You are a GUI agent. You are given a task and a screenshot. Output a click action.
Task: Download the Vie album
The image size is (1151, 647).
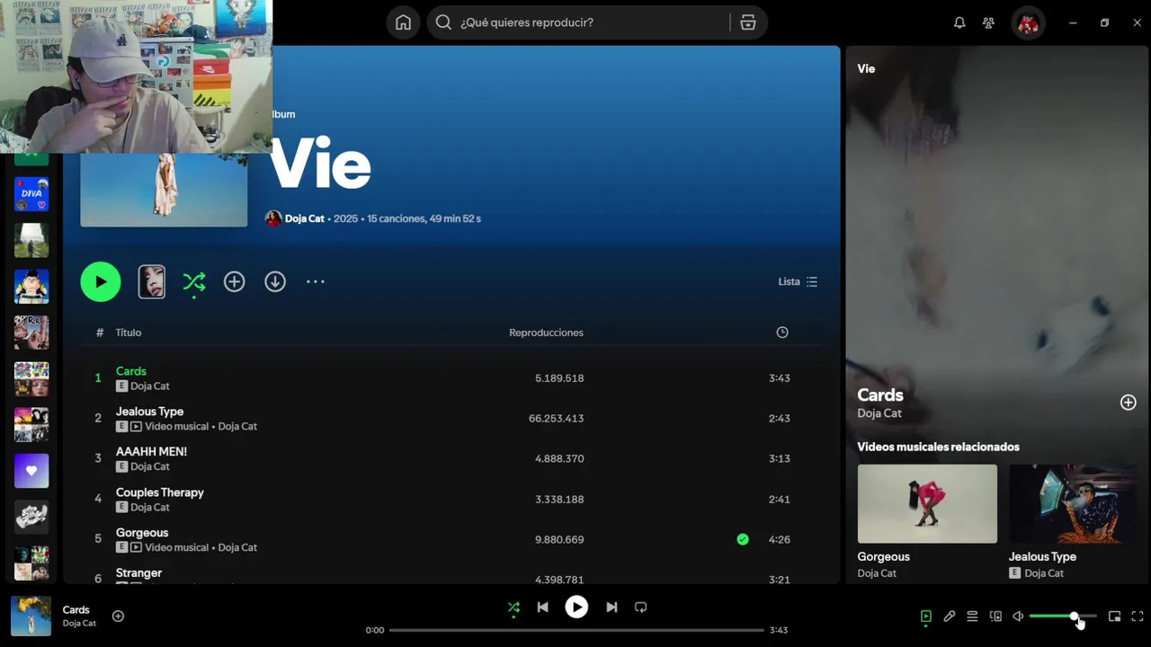tap(275, 281)
